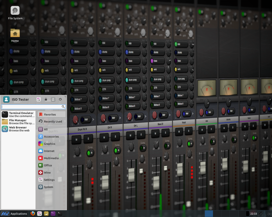Open the Home folder on the desktop
Viewport: 272px width, 217px height.
pos(15,33)
